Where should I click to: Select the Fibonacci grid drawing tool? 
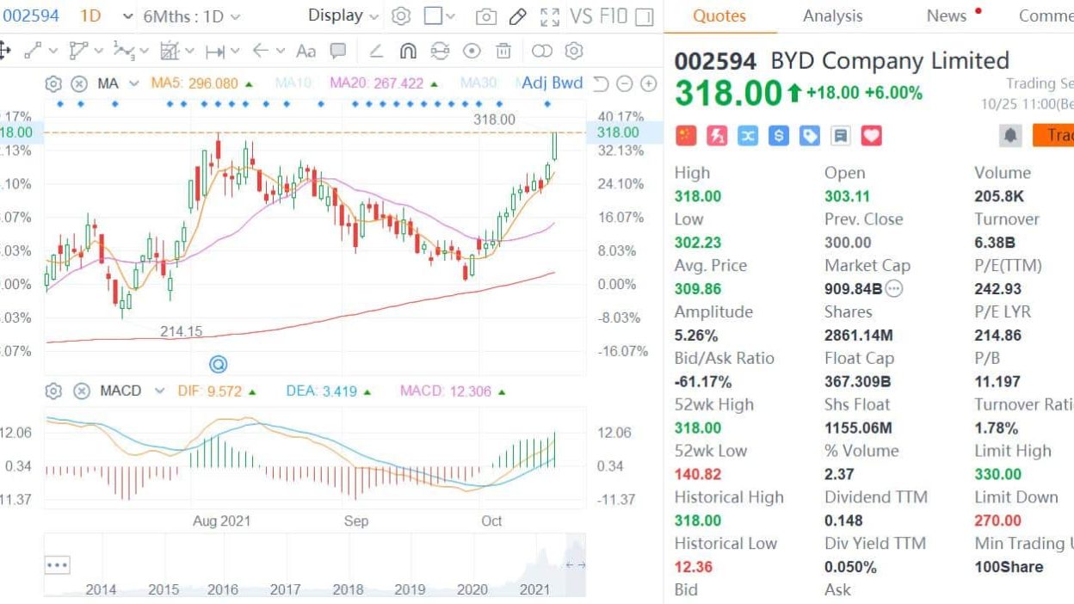(170, 52)
